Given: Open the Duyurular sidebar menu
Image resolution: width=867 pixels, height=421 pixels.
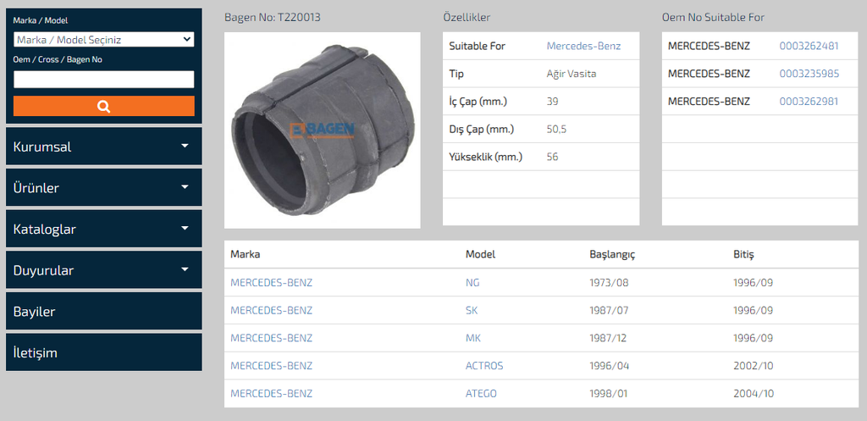Looking at the screenshot, I should coord(104,270).
